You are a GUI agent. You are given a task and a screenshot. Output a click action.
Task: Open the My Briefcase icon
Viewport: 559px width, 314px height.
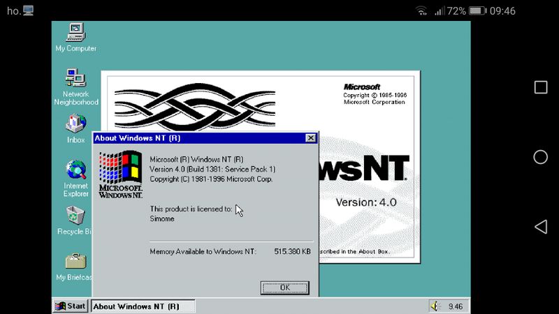click(75, 267)
